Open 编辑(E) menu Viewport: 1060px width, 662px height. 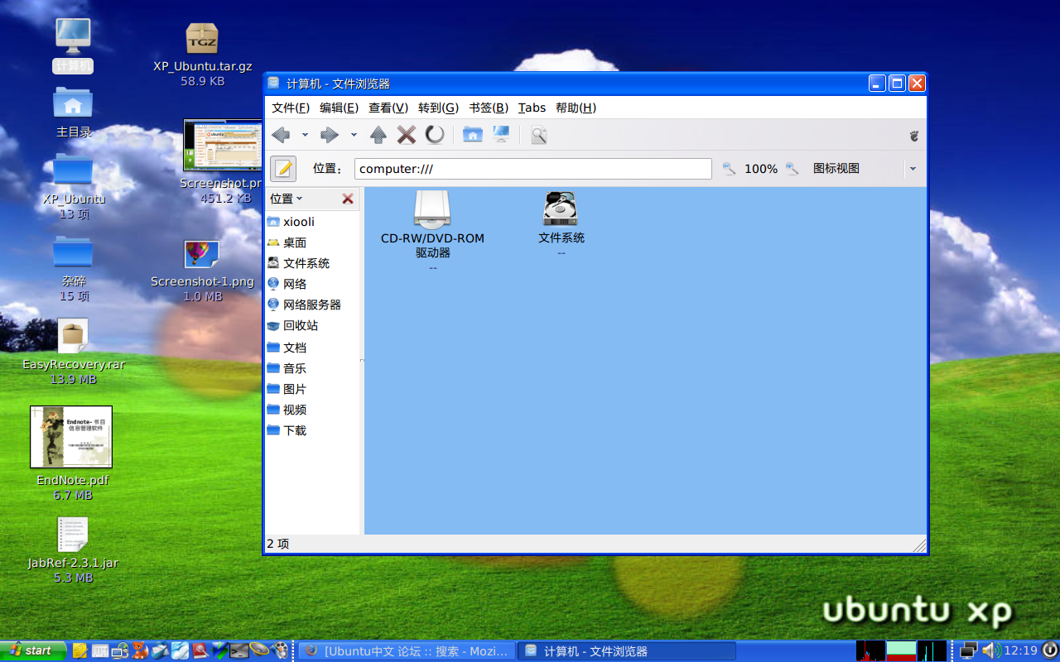[339, 108]
